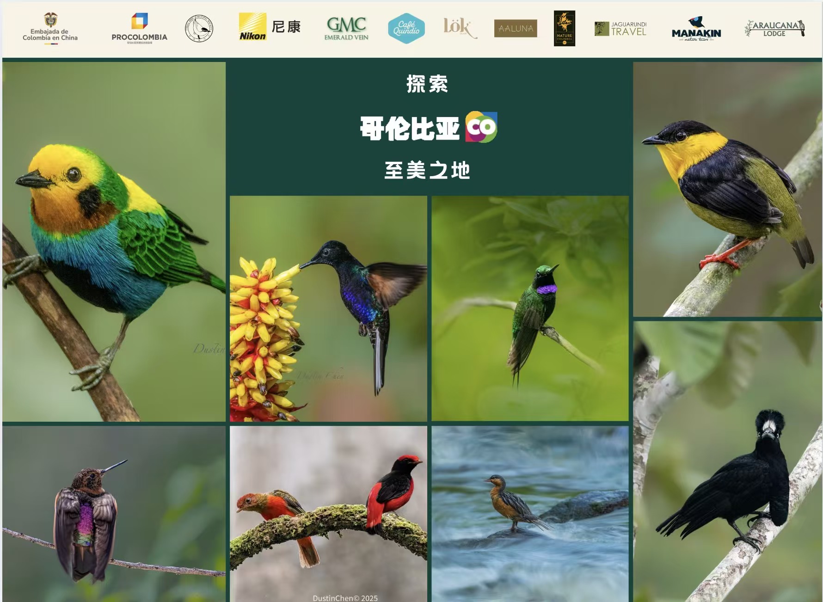Viewport: 823px width, 602px height.
Task: Click the Café Quindío hexagon logo
Action: tap(406, 28)
